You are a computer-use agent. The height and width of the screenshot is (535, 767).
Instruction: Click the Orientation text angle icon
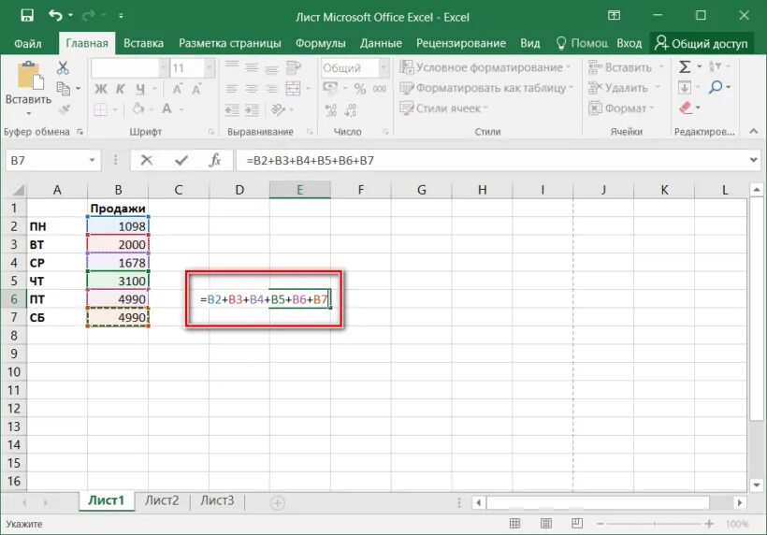278,109
